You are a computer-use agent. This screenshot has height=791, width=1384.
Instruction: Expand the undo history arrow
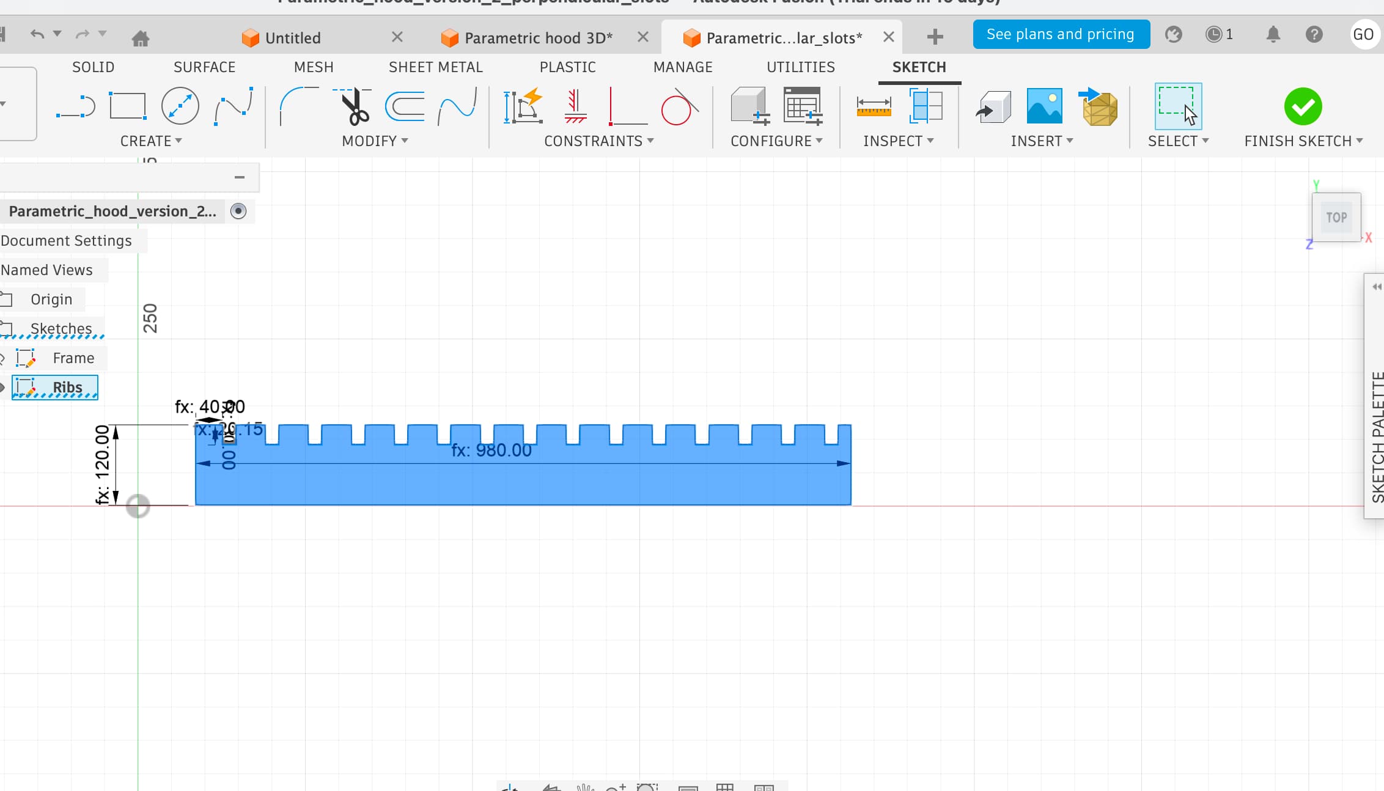[x=57, y=34]
